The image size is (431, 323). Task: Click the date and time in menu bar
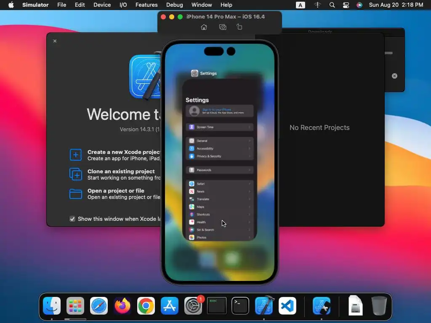[x=396, y=5]
